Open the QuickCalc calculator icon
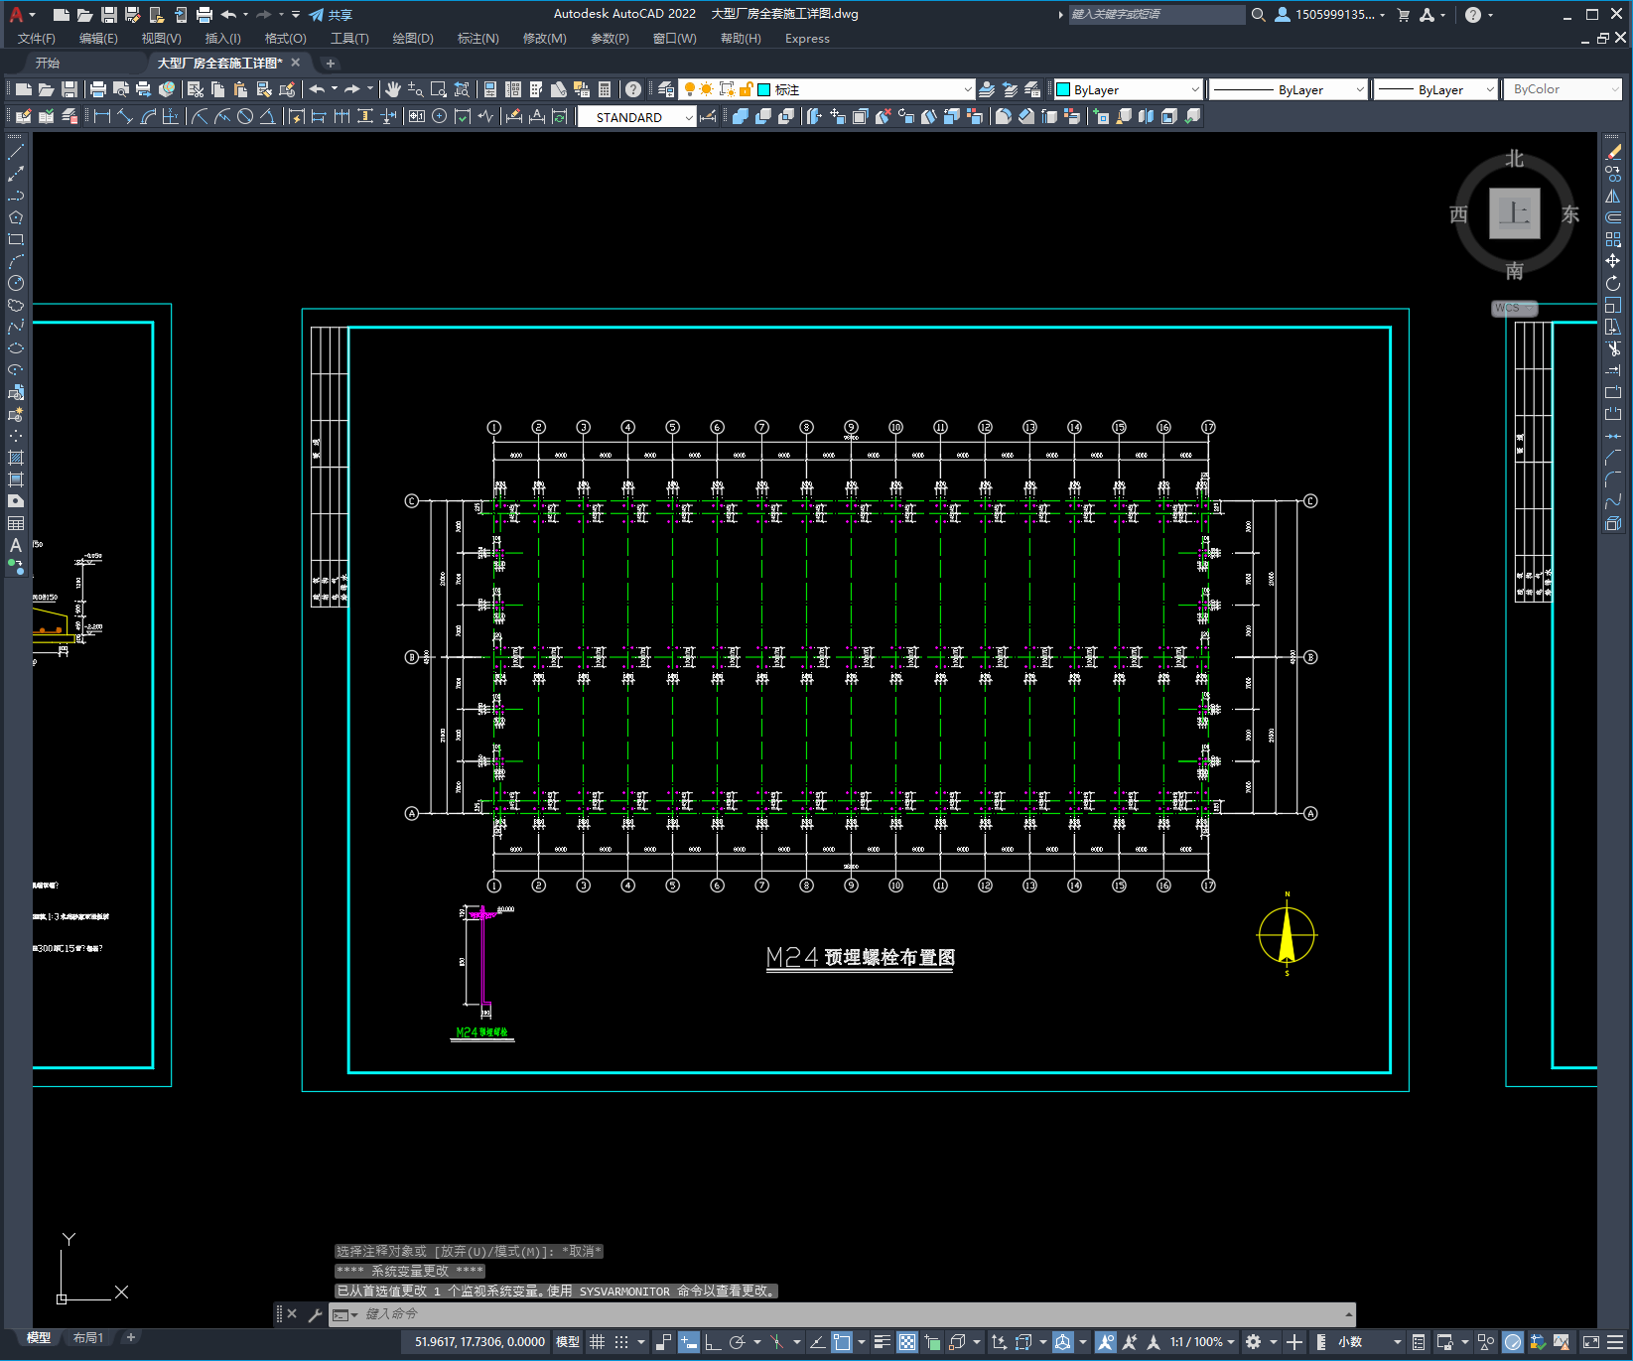 coord(605,89)
